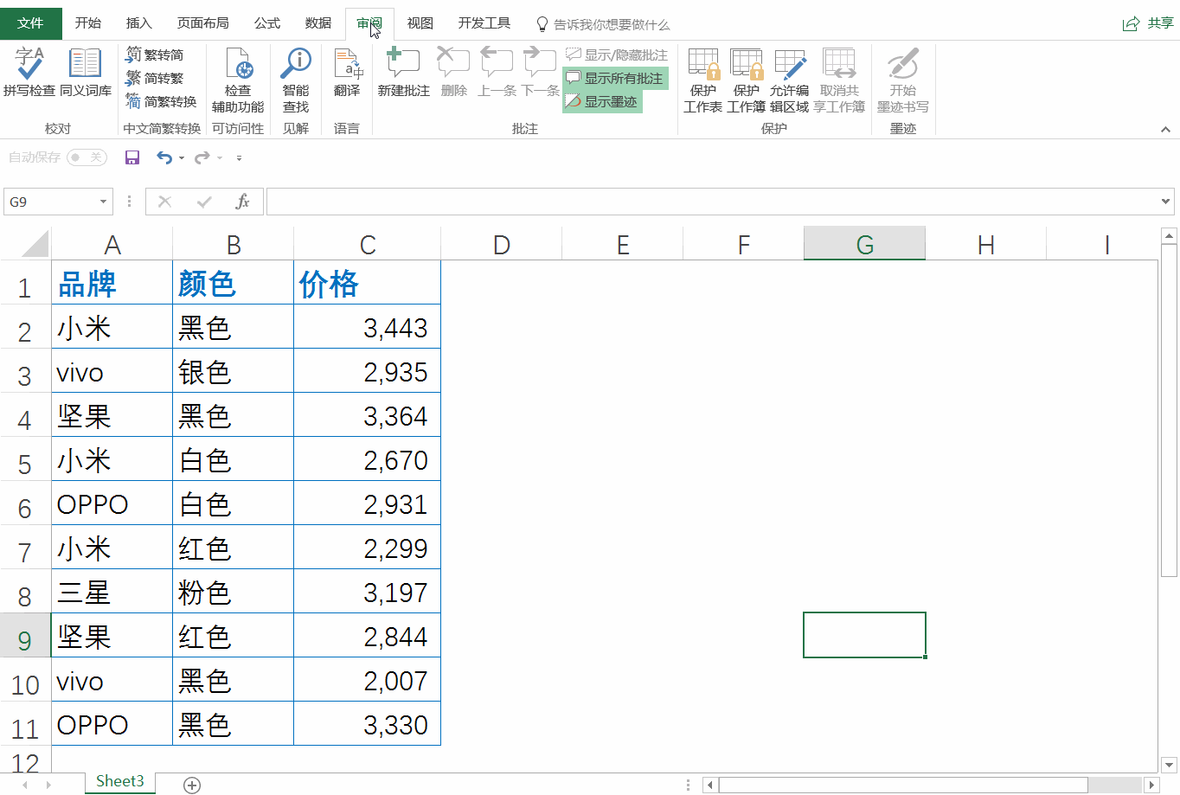
Task: Protect the worksheet (保护工作表)
Action: point(702,81)
